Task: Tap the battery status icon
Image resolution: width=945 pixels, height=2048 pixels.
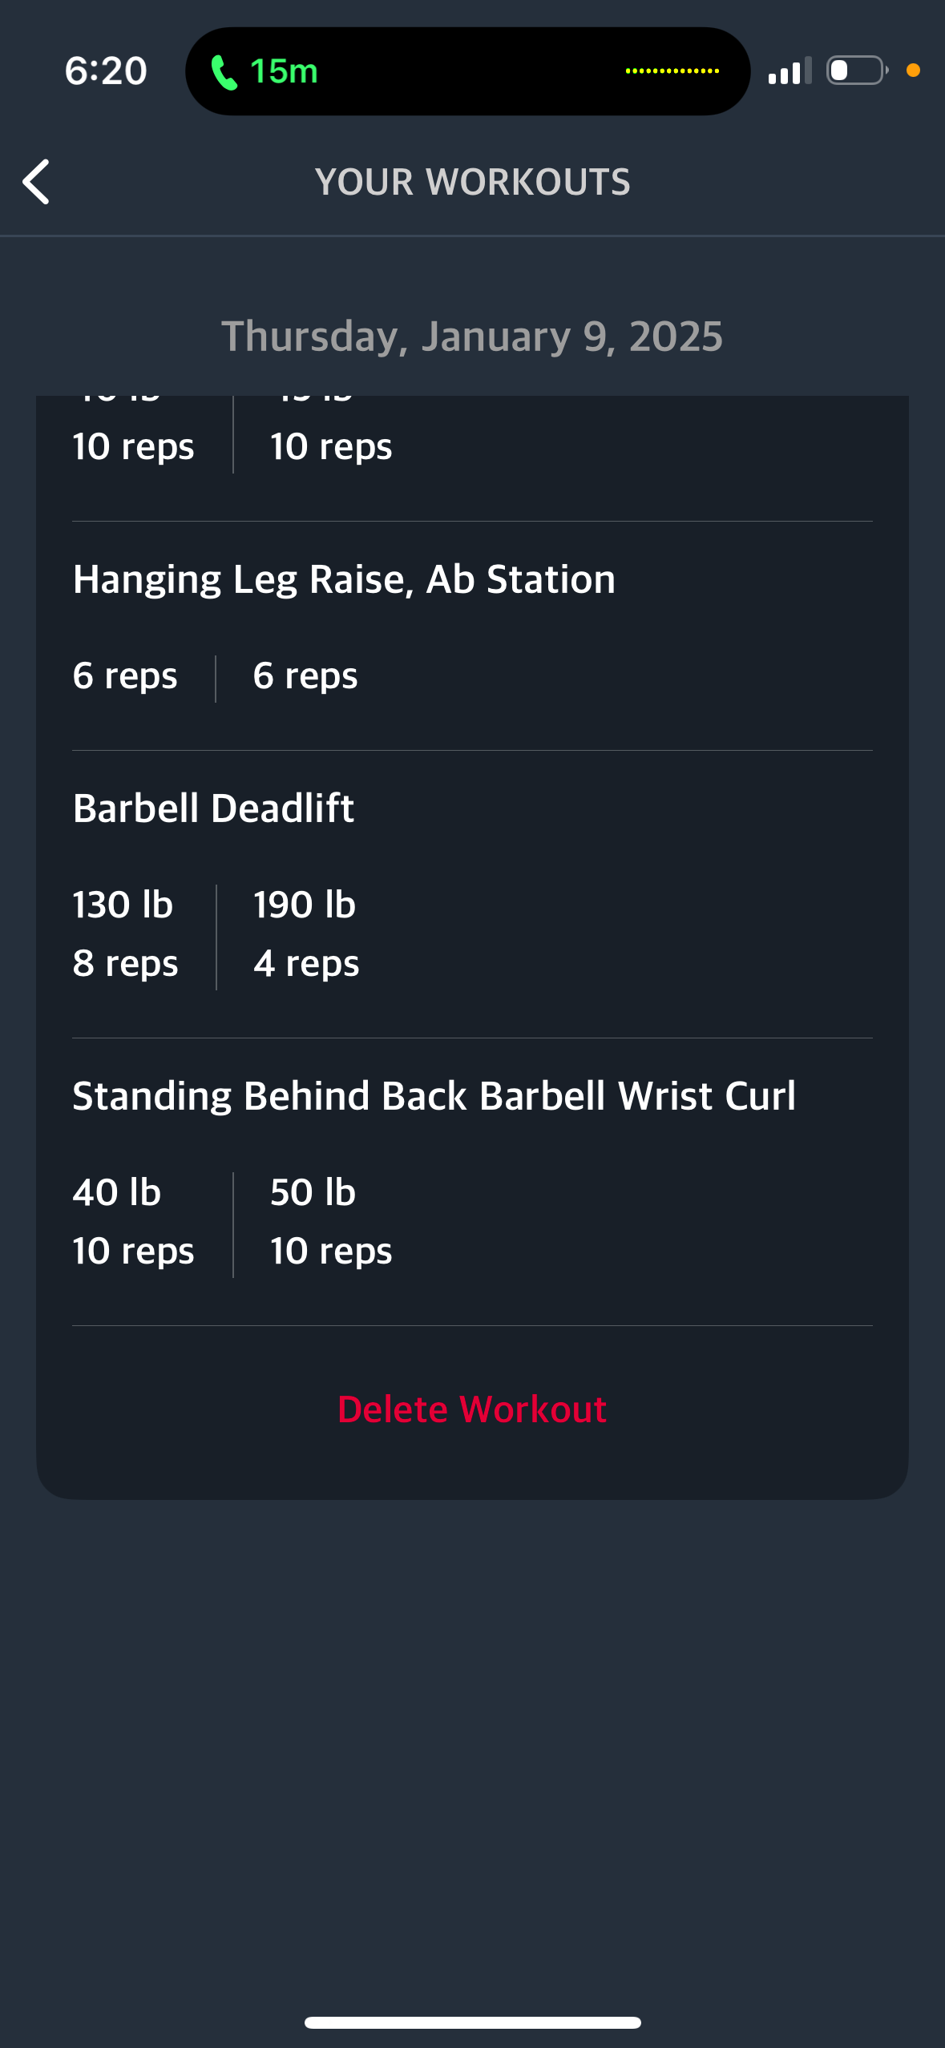Action: coord(857,71)
